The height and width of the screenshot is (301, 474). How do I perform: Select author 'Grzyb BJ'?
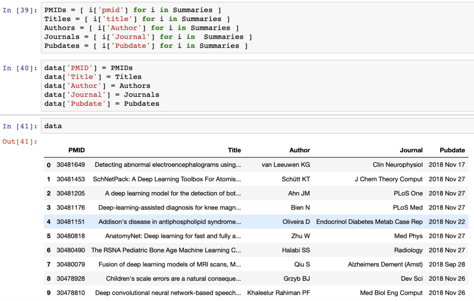[297, 278]
